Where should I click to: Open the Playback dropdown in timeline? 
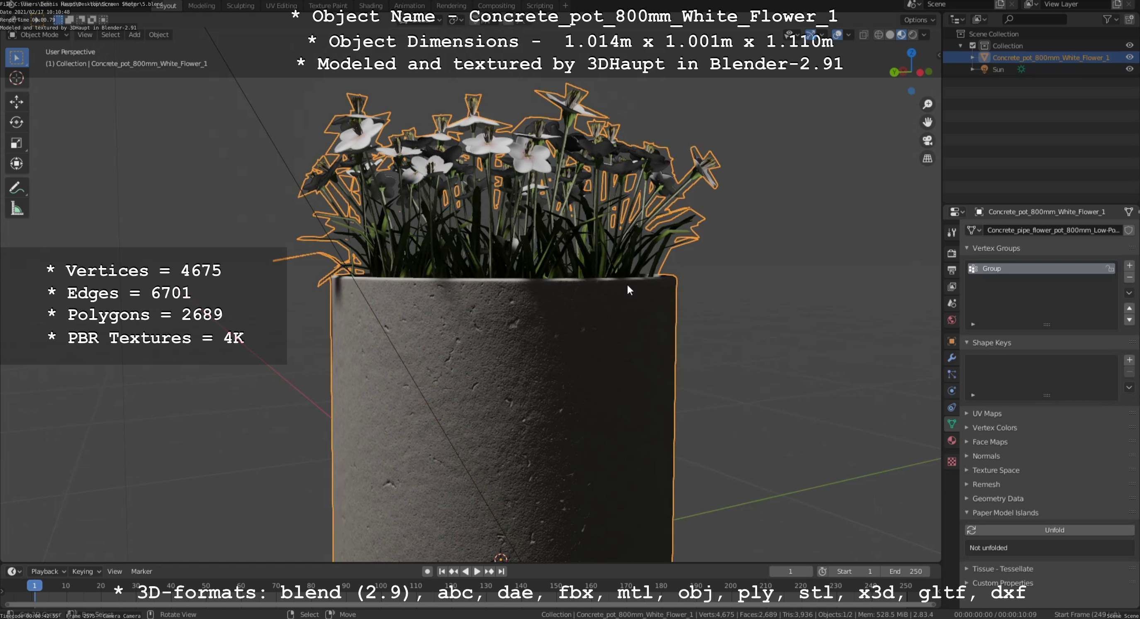coord(48,571)
